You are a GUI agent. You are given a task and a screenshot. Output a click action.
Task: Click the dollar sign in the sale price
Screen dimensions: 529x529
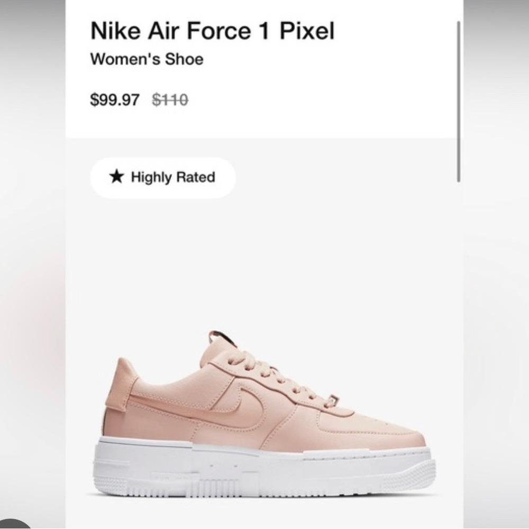pos(95,99)
